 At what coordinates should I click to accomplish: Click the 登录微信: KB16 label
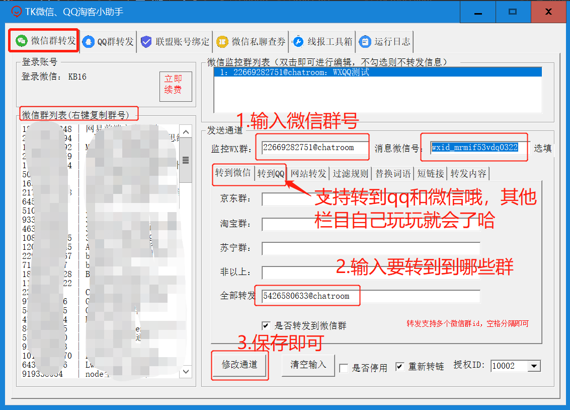point(54,77)
